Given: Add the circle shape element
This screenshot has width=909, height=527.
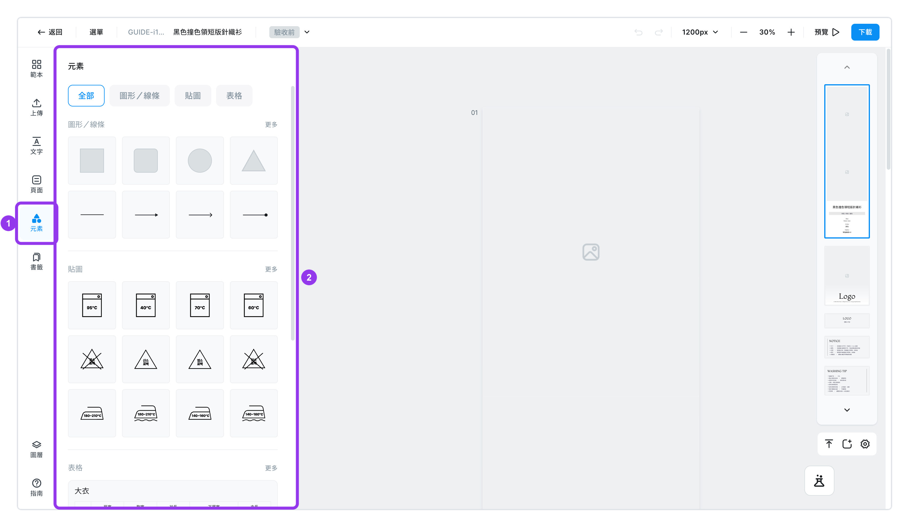Looking at the screenshot, I should tap(200, 160).
